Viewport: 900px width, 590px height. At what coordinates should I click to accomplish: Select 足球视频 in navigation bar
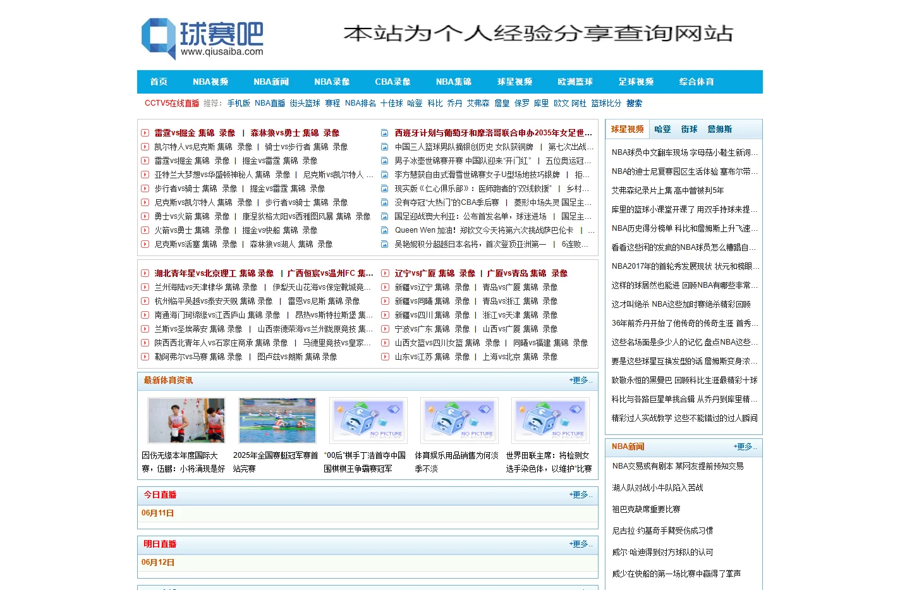click(x=636, y=82)
